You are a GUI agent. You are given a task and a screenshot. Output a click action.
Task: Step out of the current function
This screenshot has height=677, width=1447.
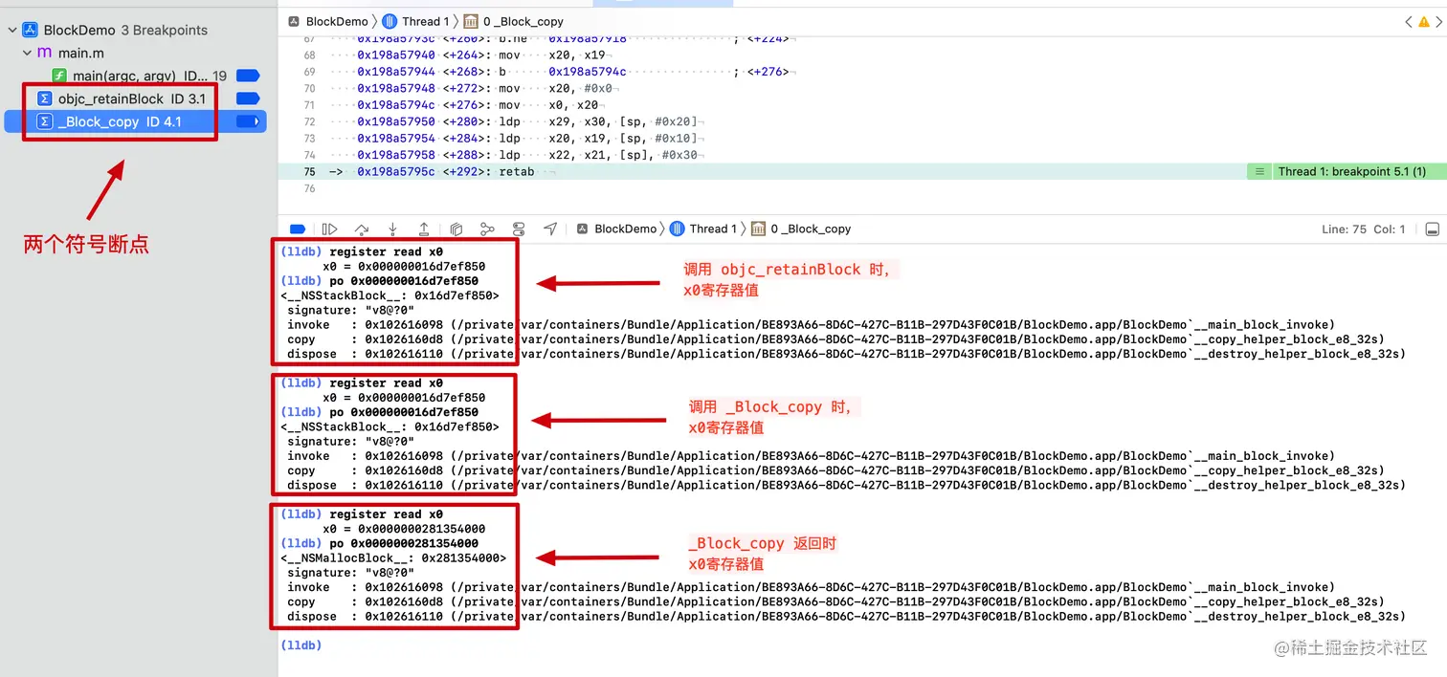coord(424,229)
